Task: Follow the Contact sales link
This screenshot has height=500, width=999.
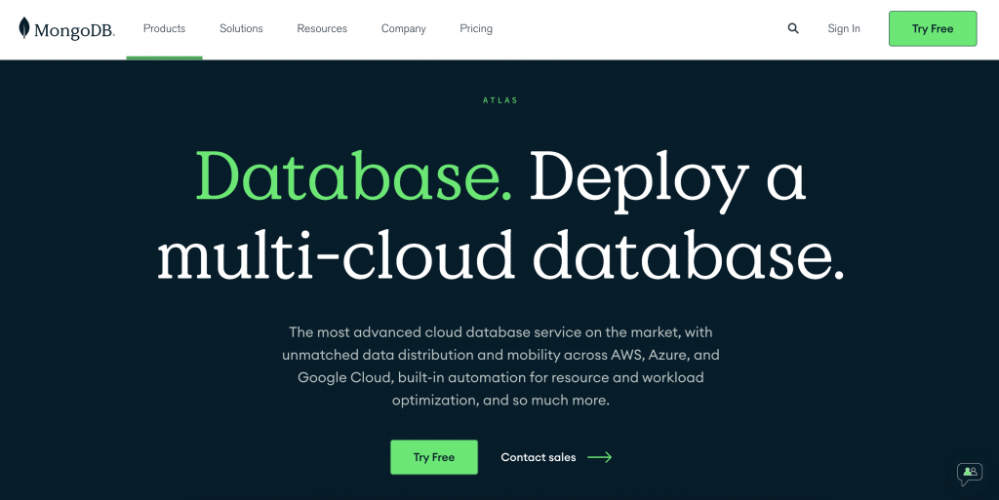Action: [539, 457]
